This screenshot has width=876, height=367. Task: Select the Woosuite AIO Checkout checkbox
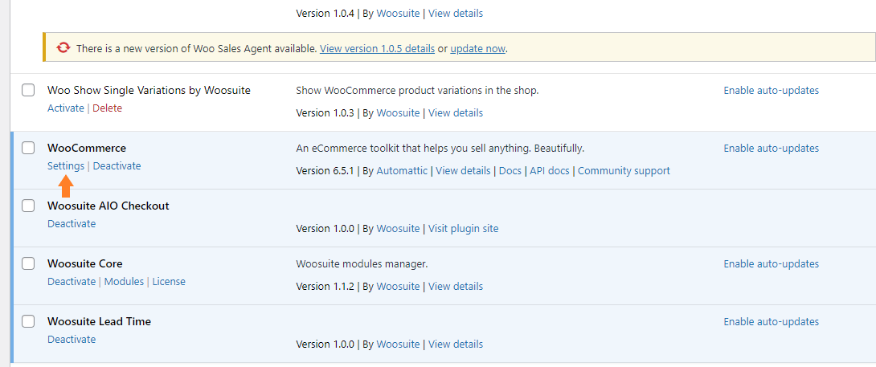point(28,206)
